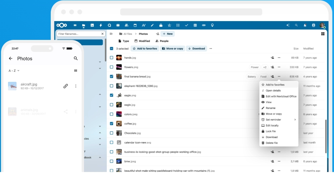Open the Modified filter dropdown
The image size is (334, 173).
coord(142,41)
